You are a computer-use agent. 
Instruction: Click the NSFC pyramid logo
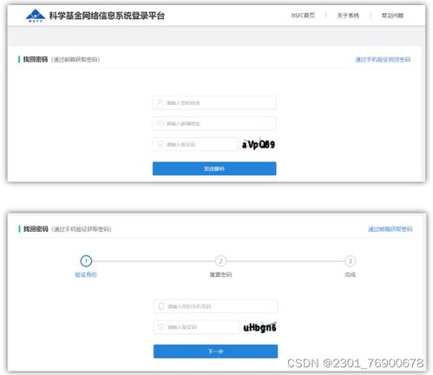point(36,16)
